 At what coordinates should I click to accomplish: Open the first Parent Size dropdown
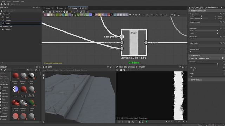(153, 15)
